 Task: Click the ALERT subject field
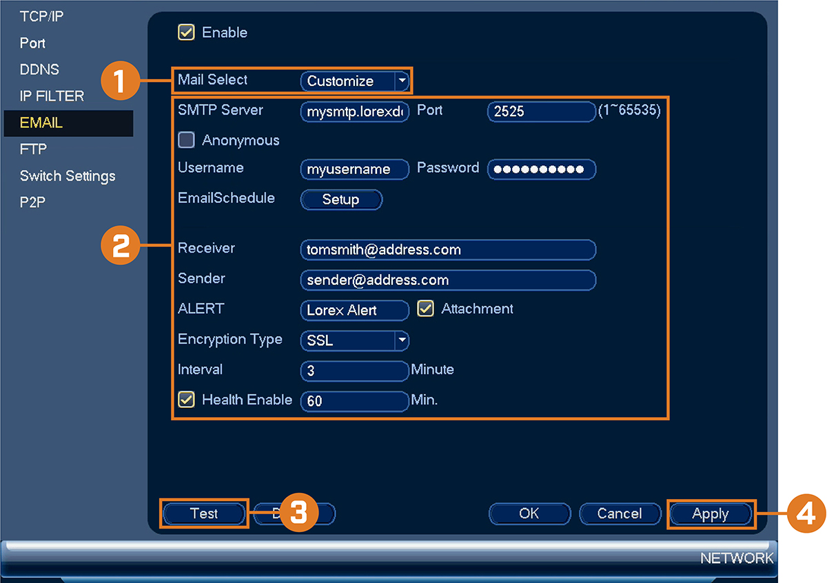[355, 310]
